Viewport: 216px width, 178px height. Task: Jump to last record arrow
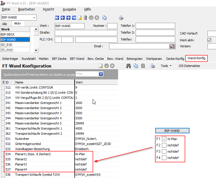tap(74, 18)
